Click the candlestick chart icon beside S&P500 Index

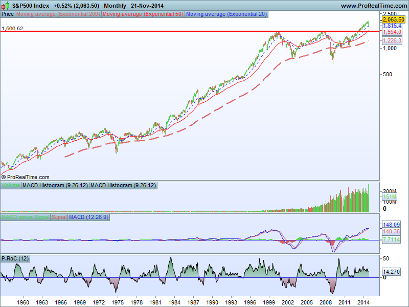[x=5, y=6]
